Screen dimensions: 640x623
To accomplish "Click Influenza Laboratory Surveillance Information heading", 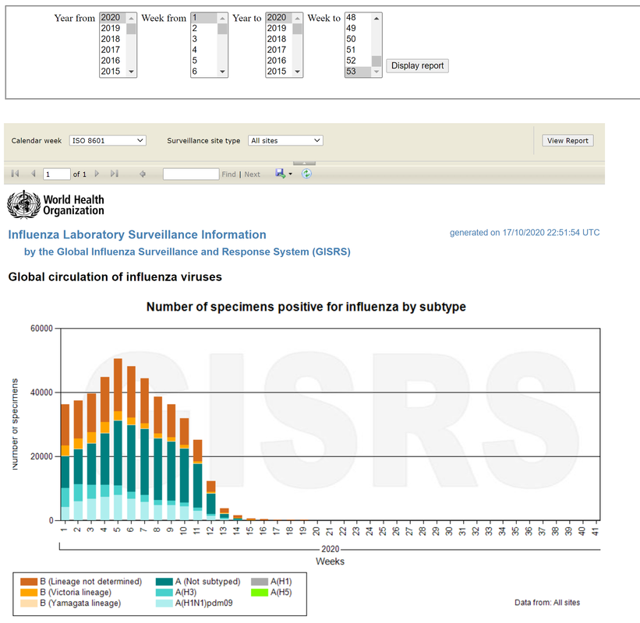I will [x=137, y=235].
